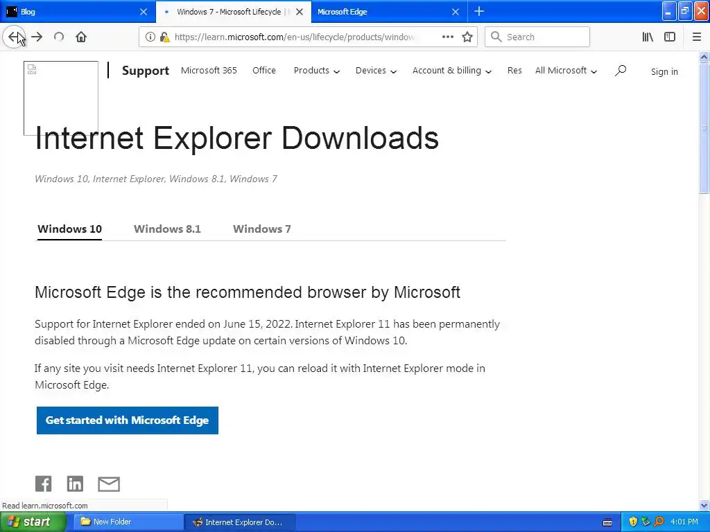
Task: Click the browser Back arrow button
Action: pyautogui.click(x=14, y=37)
